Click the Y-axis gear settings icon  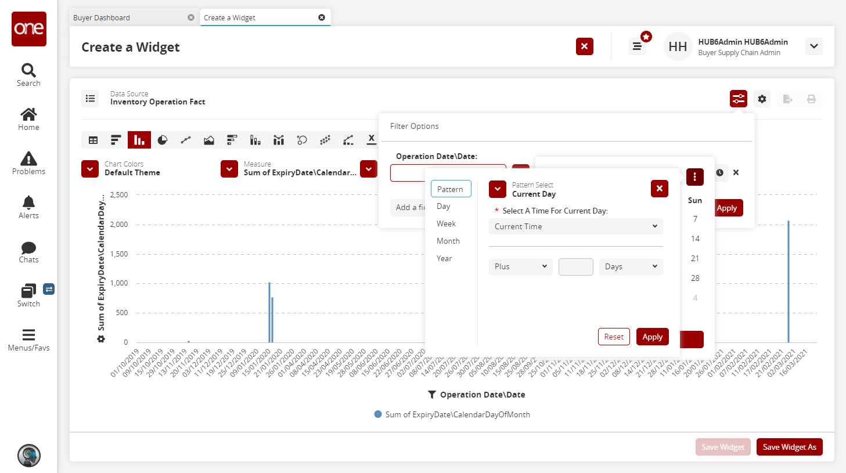click(101, 339)
